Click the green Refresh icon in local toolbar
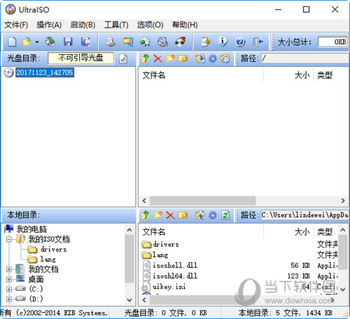 [x=225, y=215]
